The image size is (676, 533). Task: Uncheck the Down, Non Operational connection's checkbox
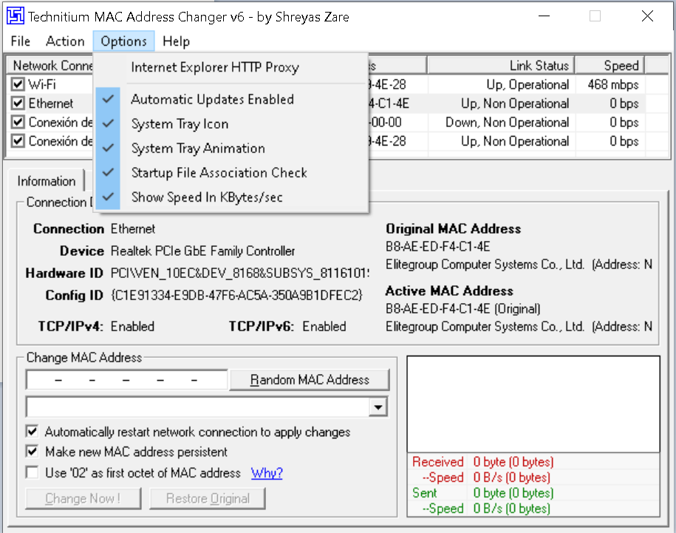(x=18, y=122)
